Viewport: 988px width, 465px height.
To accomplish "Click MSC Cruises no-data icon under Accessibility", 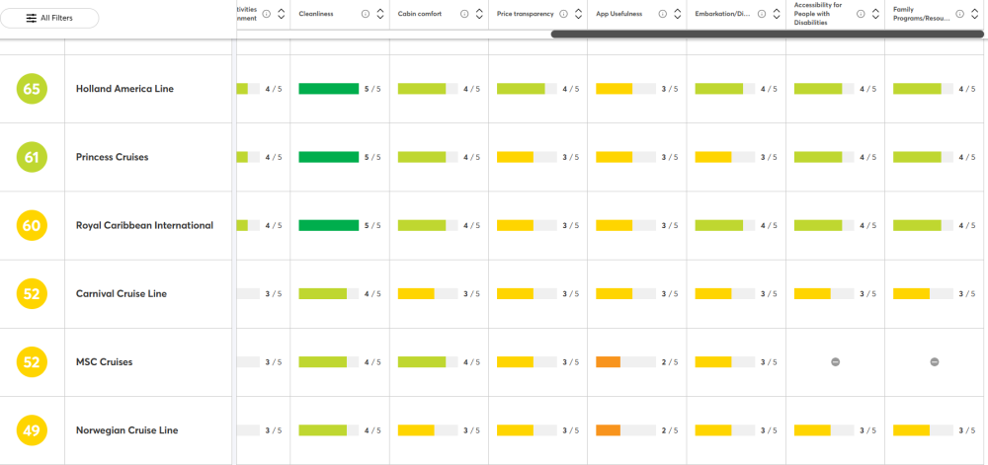I will [835, 361].
